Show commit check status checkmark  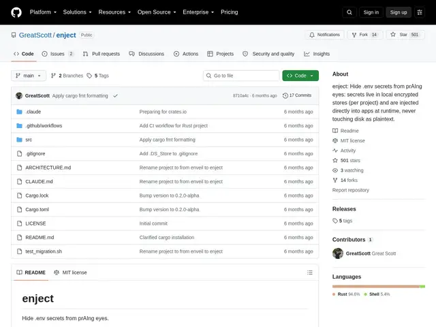tap(115, 95)
